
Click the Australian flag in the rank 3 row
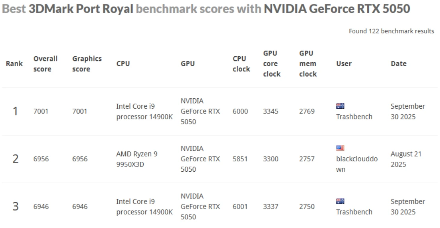click(x=340, y=201)
